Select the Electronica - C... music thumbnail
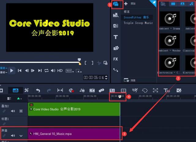Screen dimensions: 196x142 click(x=170, y=63)
